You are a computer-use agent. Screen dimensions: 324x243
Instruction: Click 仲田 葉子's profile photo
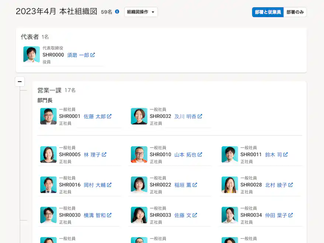click(x=230, y=215)
